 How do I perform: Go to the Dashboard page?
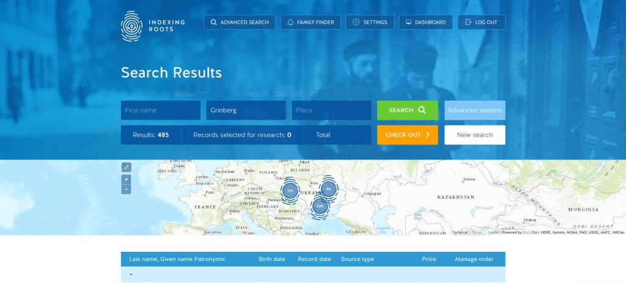(x=425, y=23)
